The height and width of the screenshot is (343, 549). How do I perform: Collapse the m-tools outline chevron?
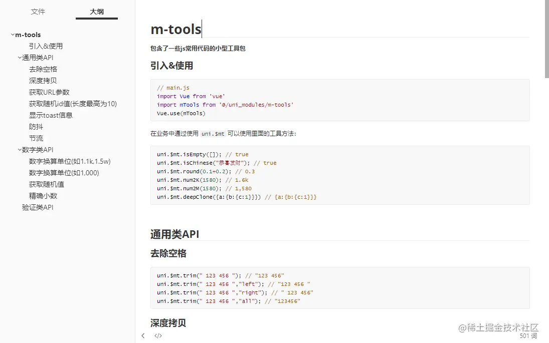pos(13,35)
